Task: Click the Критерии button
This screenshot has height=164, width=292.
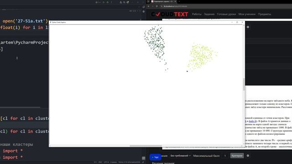Action: click(x=237, y=156)
